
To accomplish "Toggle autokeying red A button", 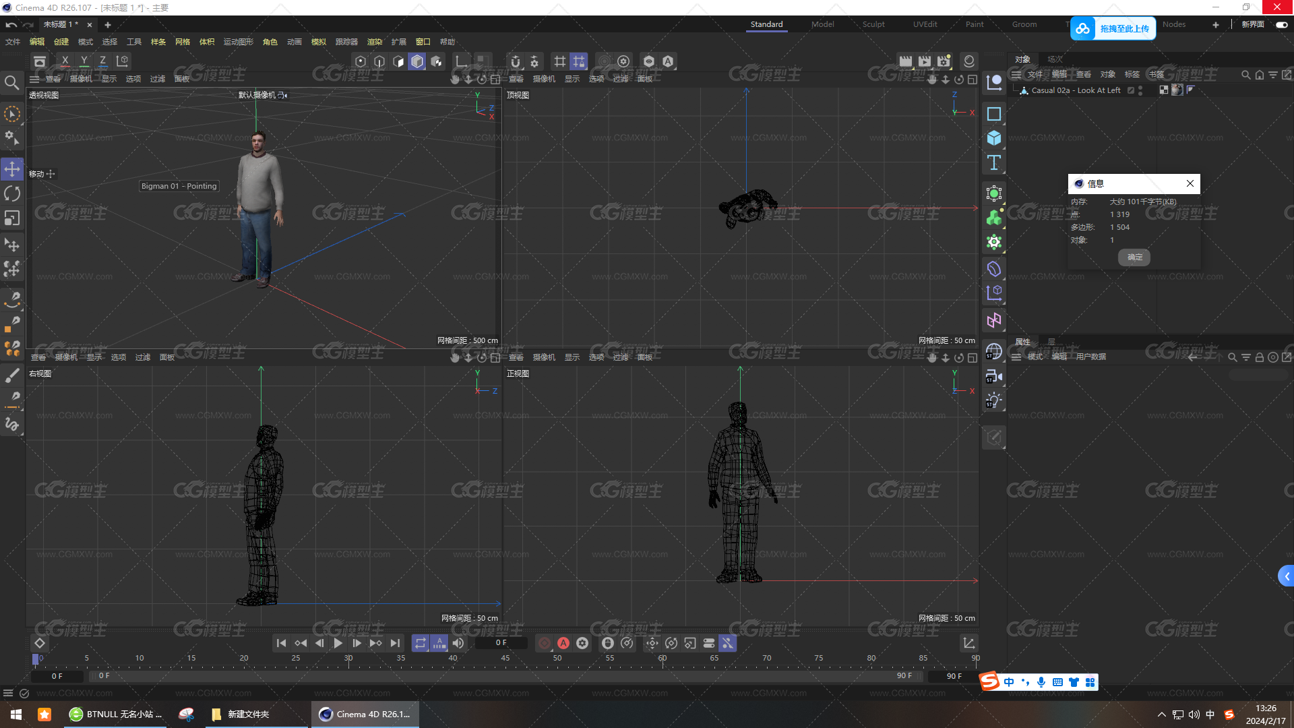I will pyautogui.click(x=563, y=643).
